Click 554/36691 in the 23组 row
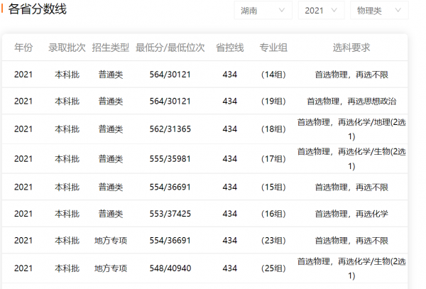The width and height of the screenshot is (426, 289). click(x=170, y=241)
